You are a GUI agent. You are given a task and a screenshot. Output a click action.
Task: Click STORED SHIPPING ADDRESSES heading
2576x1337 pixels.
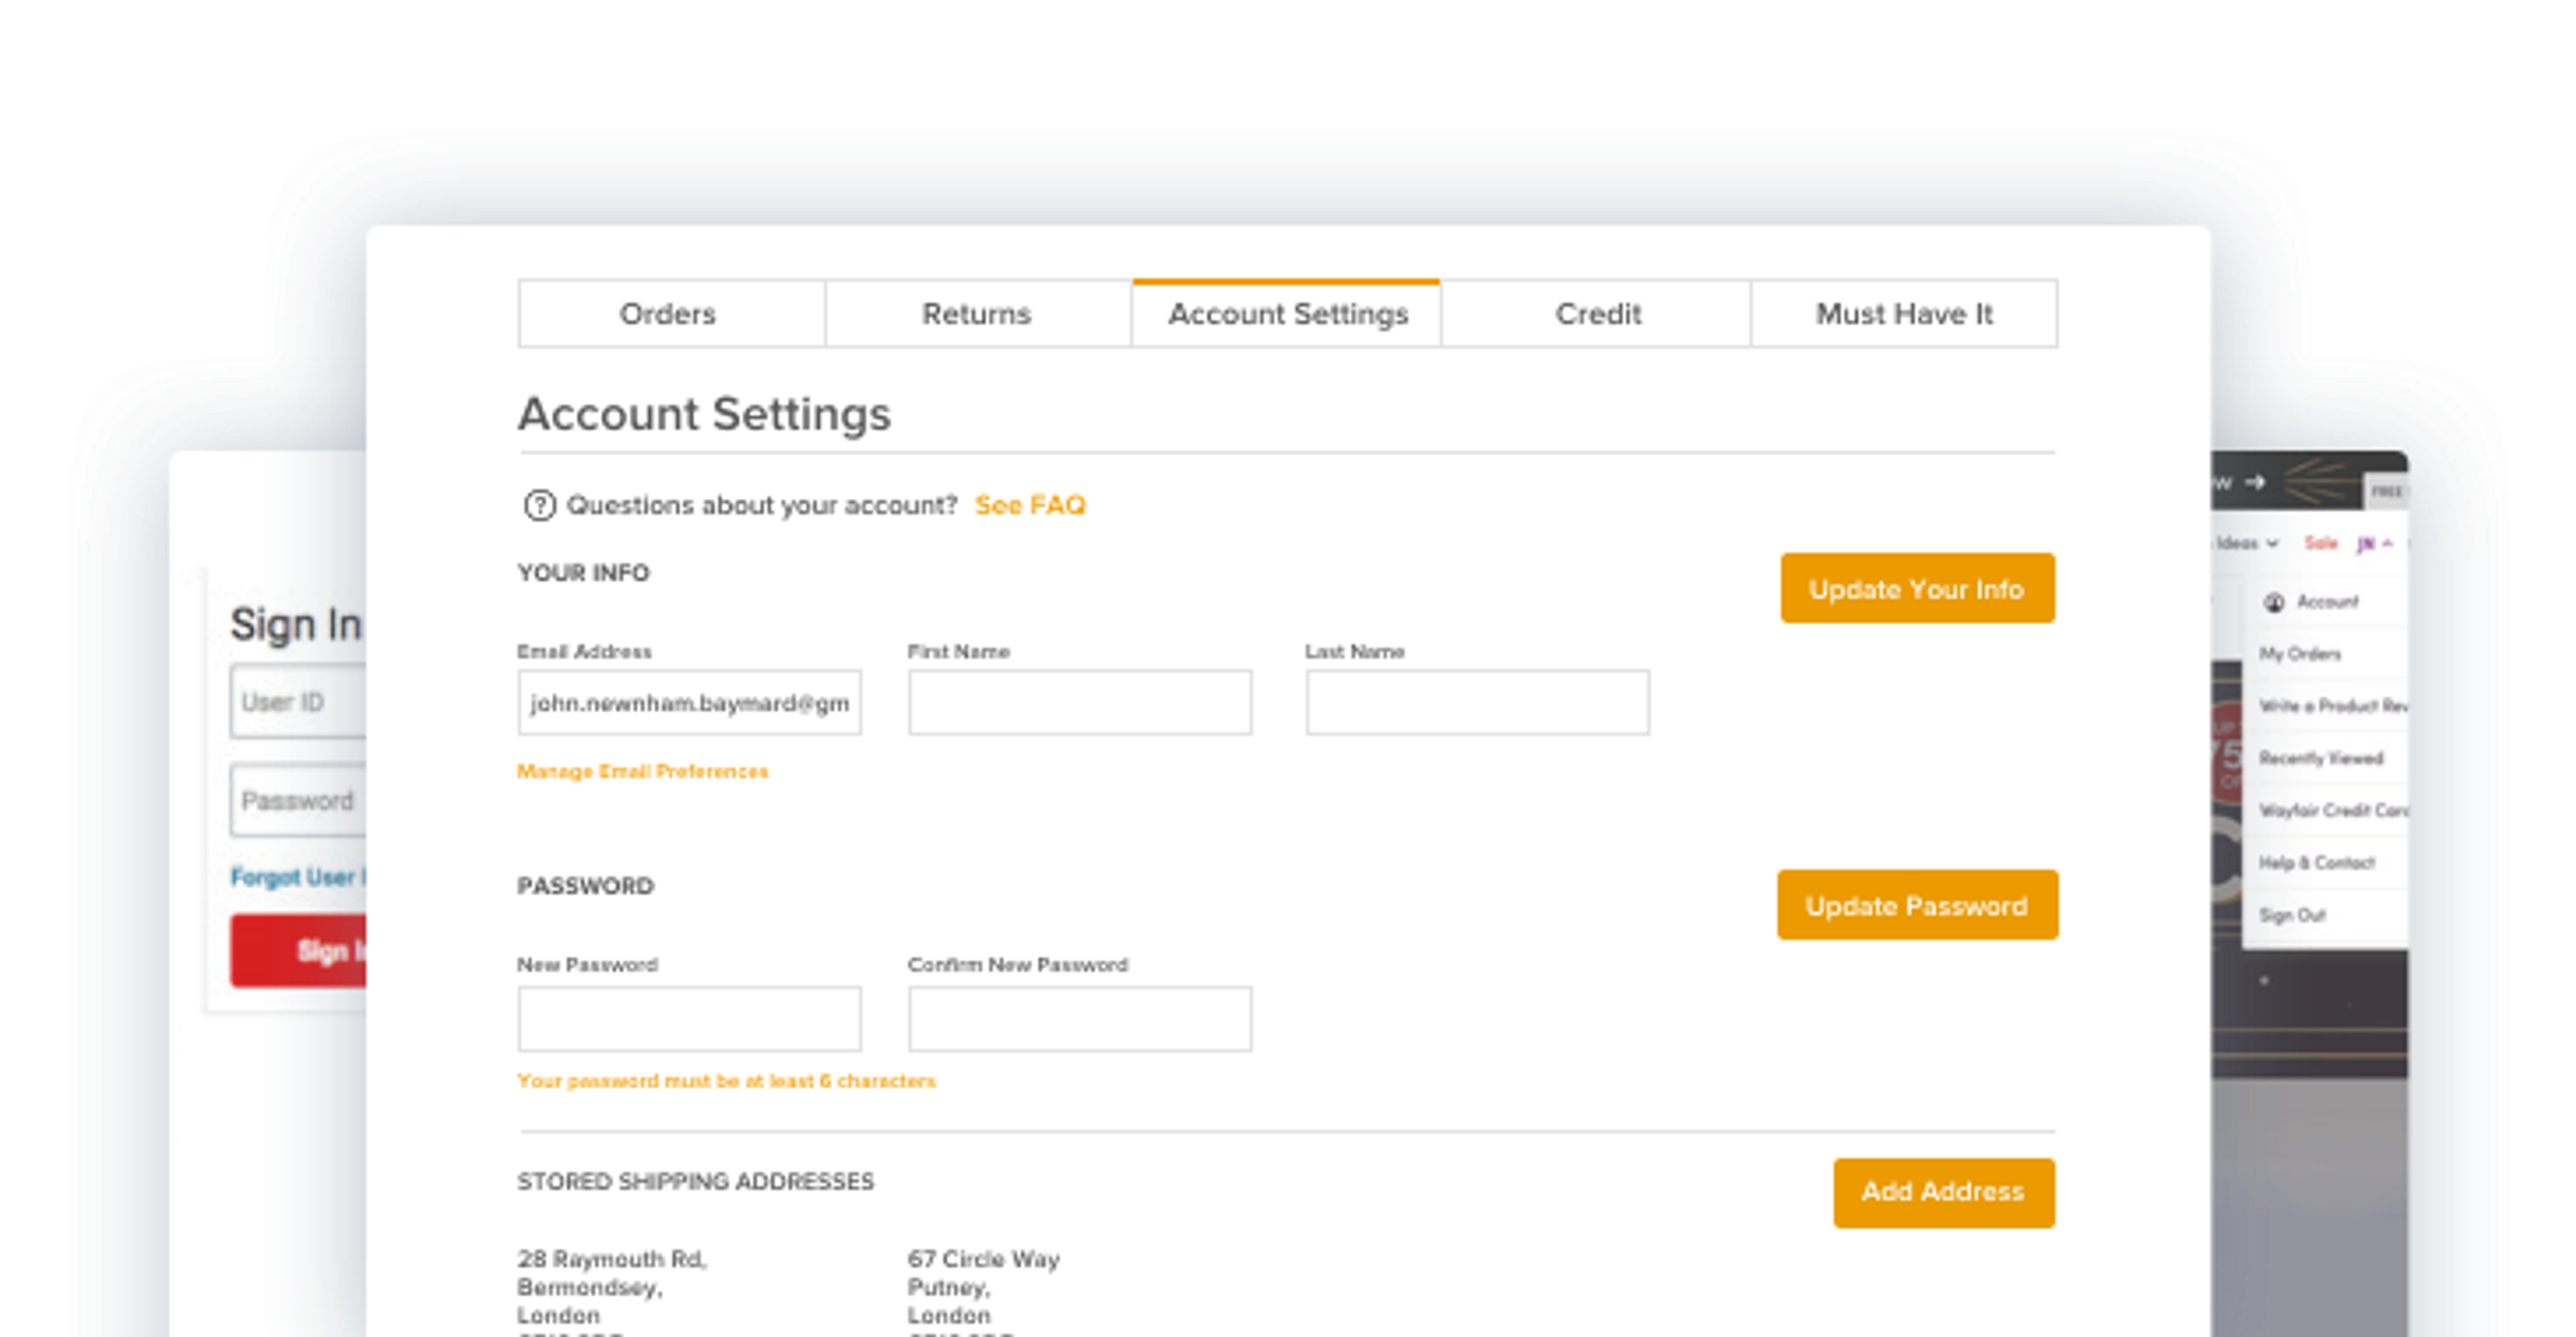point(695,1182)
